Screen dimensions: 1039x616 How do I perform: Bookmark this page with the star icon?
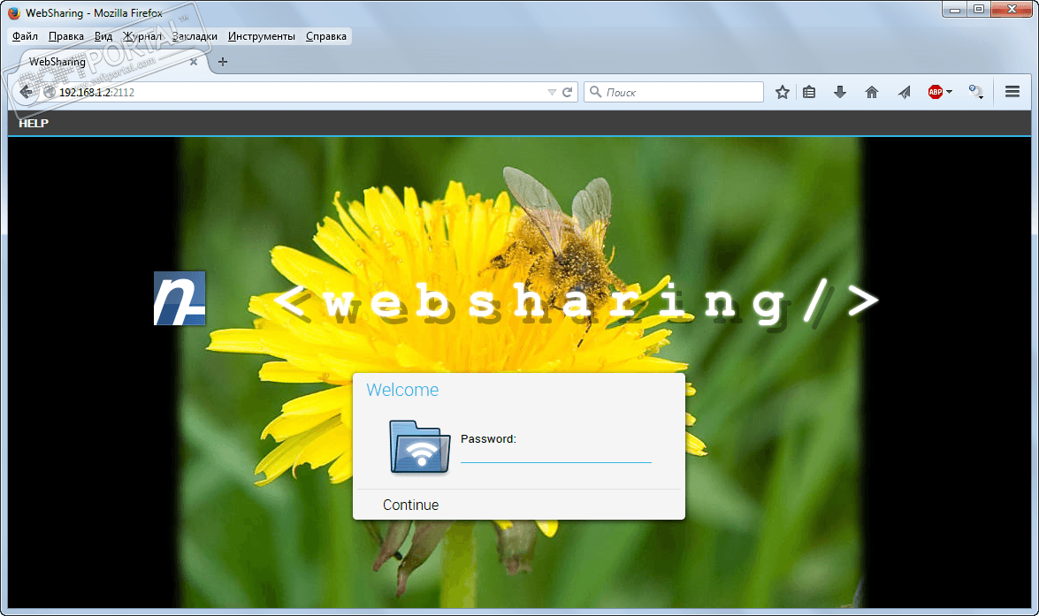tap(783, 92)
